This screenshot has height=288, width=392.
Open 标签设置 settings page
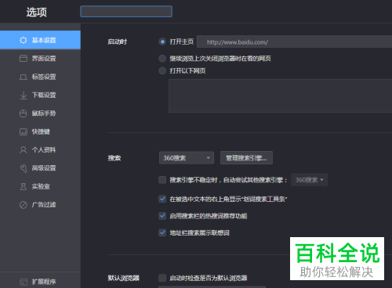pos(40,77)
